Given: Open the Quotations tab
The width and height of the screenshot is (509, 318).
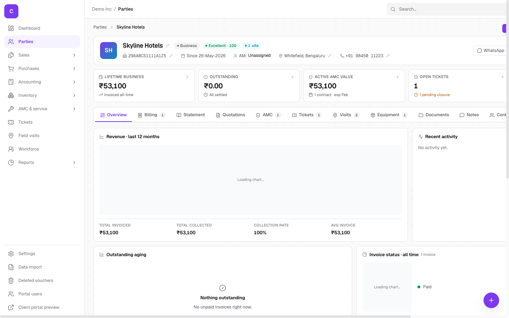Looking at the screenshot, I should [230, 115].
